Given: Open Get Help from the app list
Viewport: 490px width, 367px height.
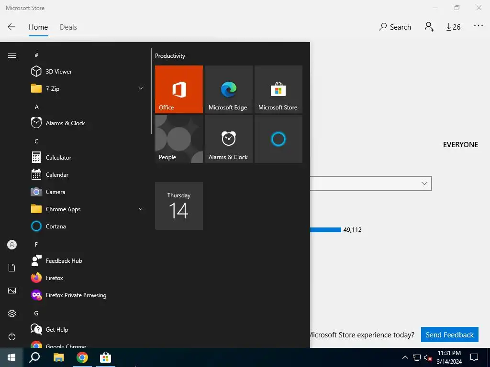Looking at the screenshot, I should click(88, 330).
